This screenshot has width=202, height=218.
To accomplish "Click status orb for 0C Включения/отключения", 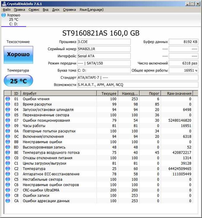I will [x=8, y=136].
